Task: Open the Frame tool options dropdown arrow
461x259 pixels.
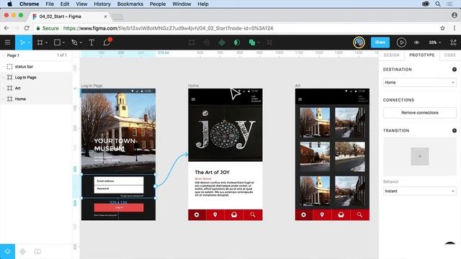Action: coord(46,43)
